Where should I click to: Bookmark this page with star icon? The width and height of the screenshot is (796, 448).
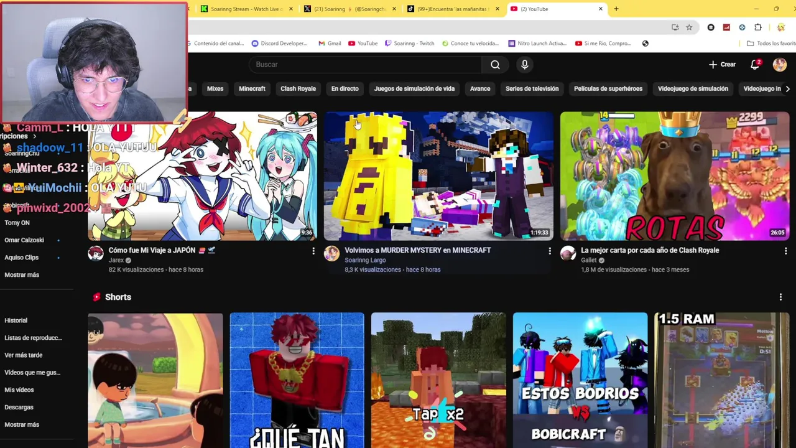pyautogui.click(x=689, y=27)
